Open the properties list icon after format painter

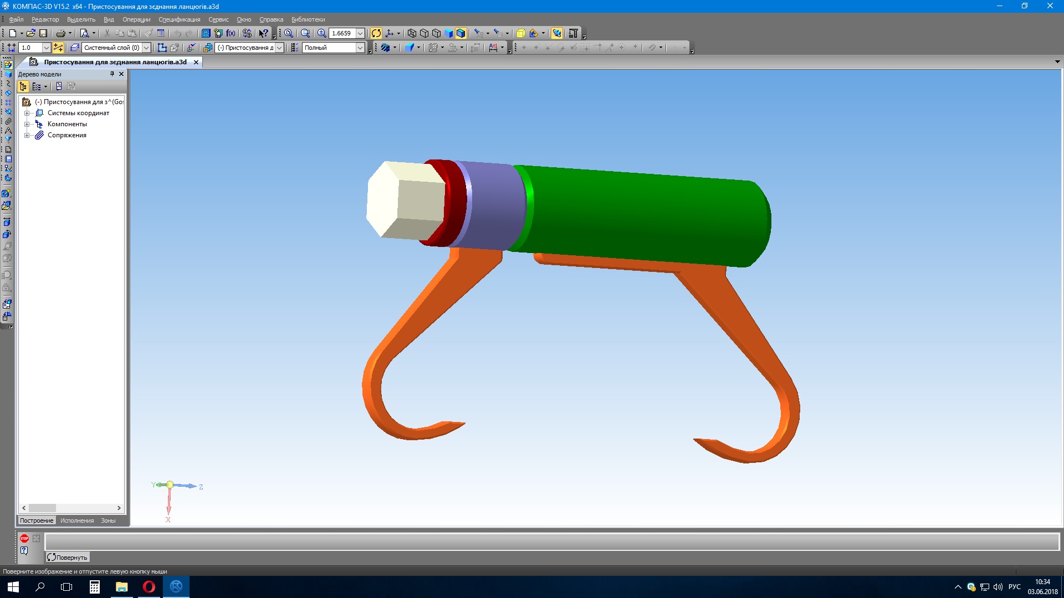click(x=161, y=33)
